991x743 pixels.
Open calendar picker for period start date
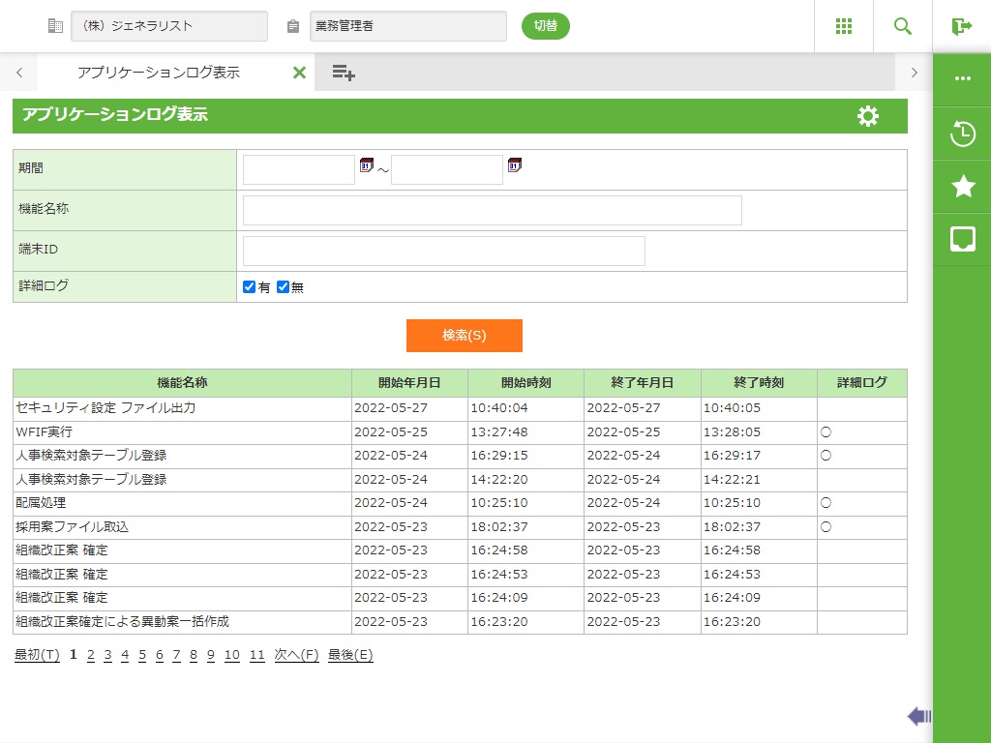366,165
